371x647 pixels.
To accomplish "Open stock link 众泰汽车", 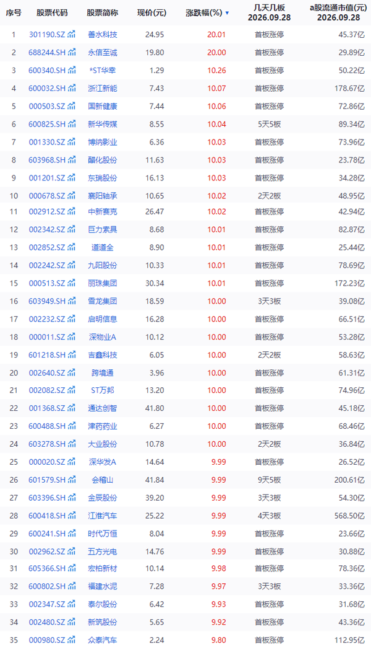I will pos(103,640).
